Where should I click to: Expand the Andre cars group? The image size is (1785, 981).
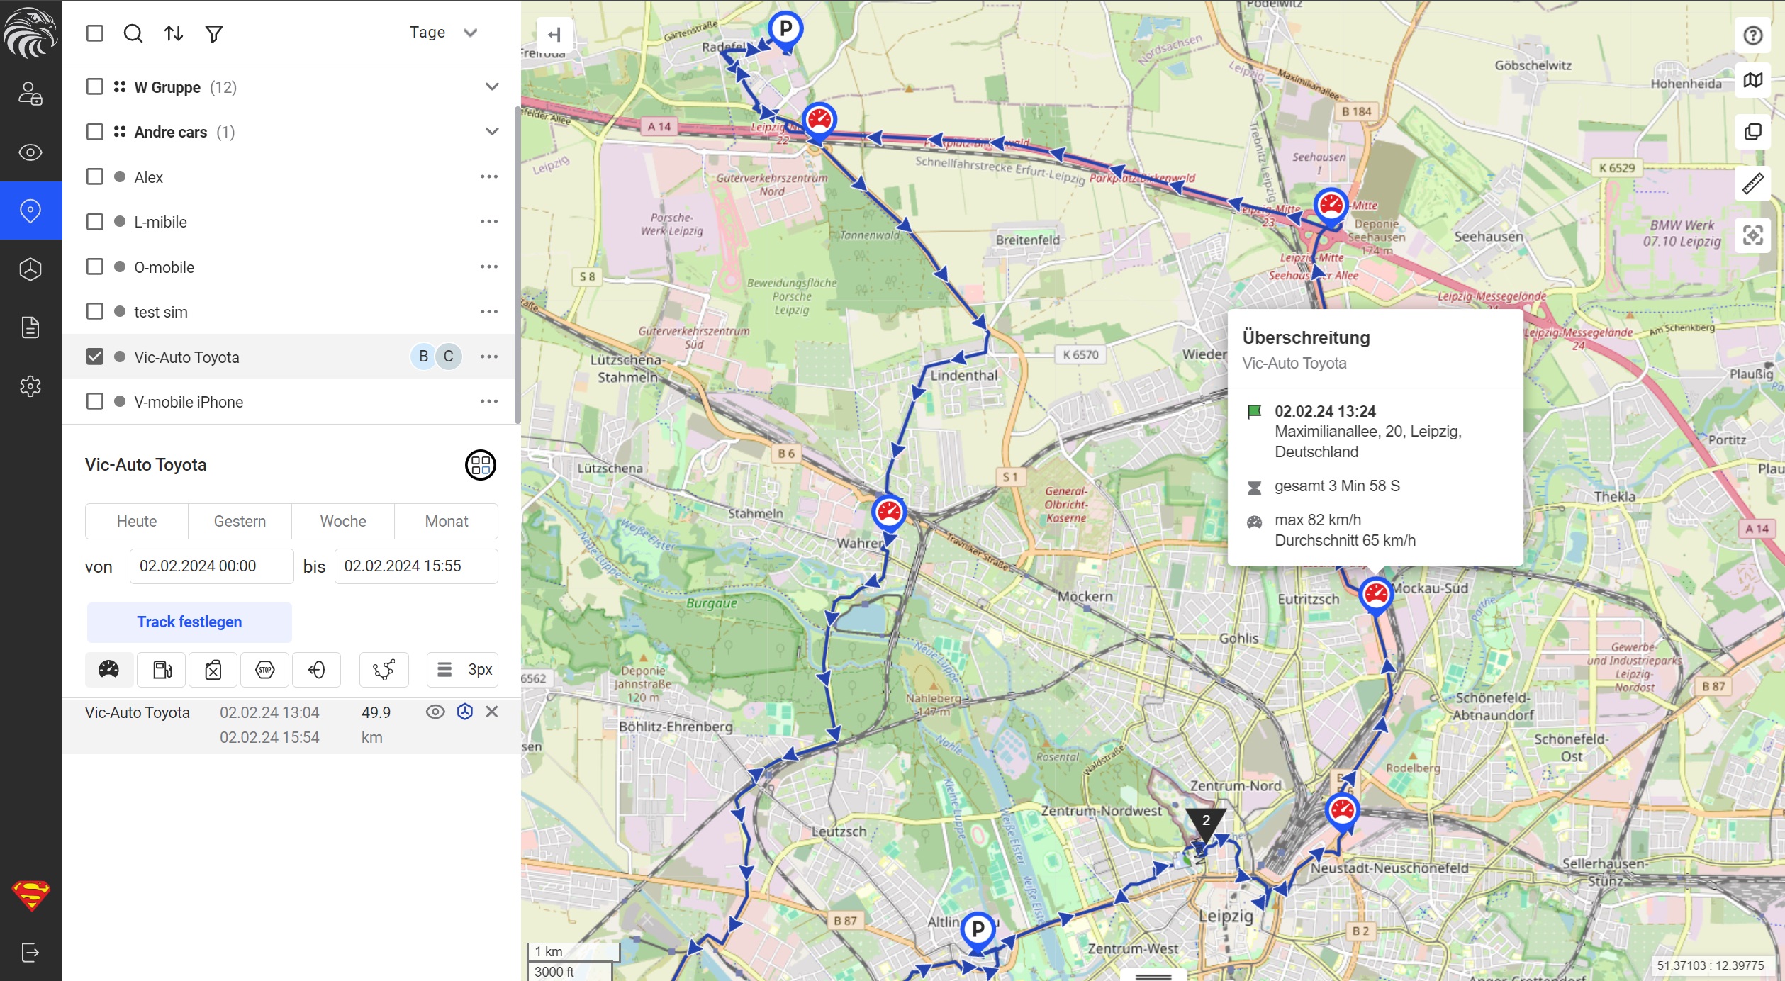492,132
